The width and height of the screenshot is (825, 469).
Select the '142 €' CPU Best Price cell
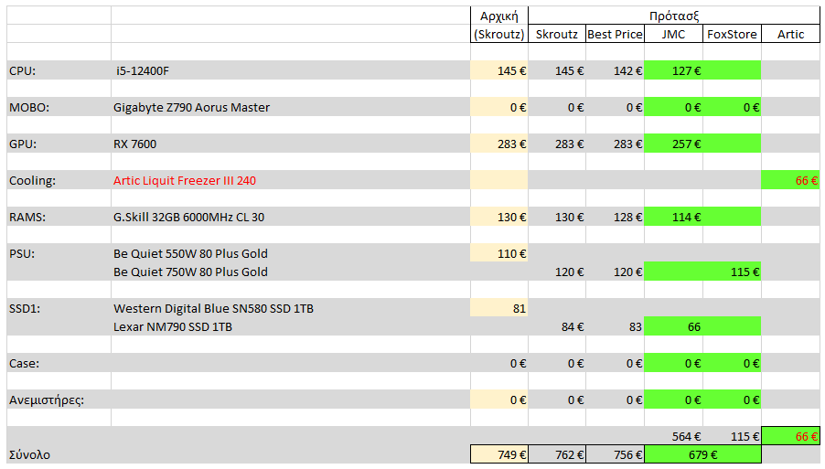click(615, 70)
